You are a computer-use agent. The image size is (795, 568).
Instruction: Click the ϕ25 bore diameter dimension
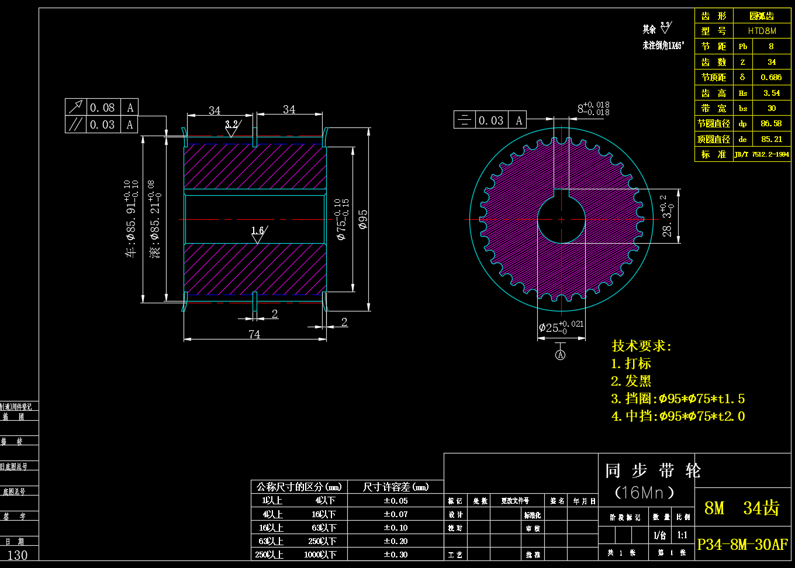click(561, 327)
